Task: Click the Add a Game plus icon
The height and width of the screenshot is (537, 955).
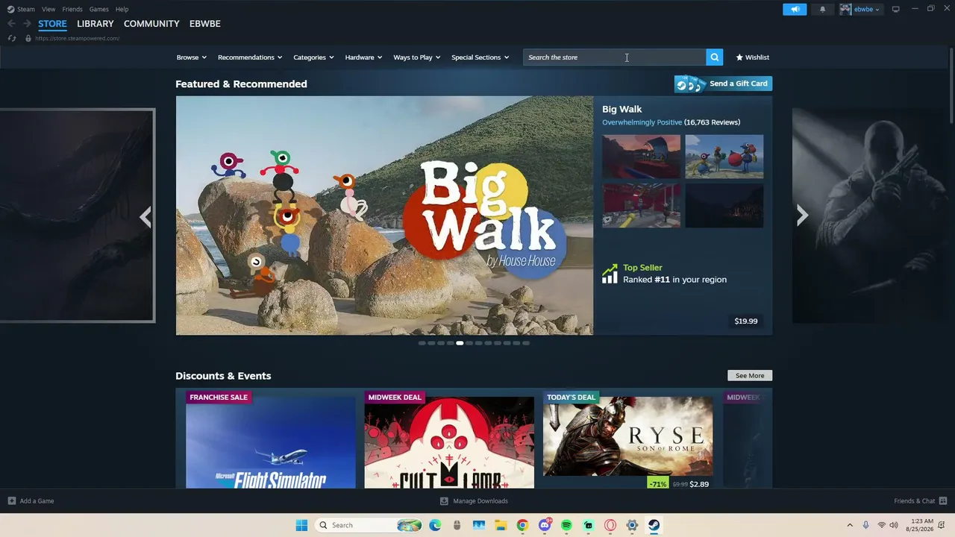Action: pos(11,501)
